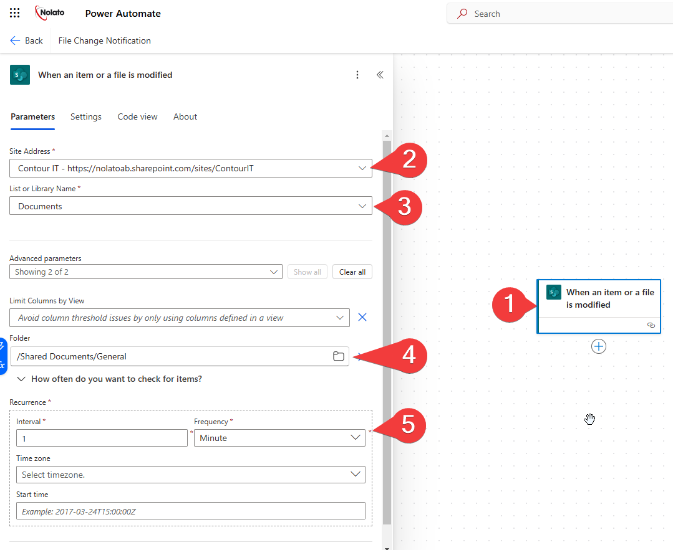Click the SharePoint icon in panel header
Screen dimensions: 673x550
(20, 75)
